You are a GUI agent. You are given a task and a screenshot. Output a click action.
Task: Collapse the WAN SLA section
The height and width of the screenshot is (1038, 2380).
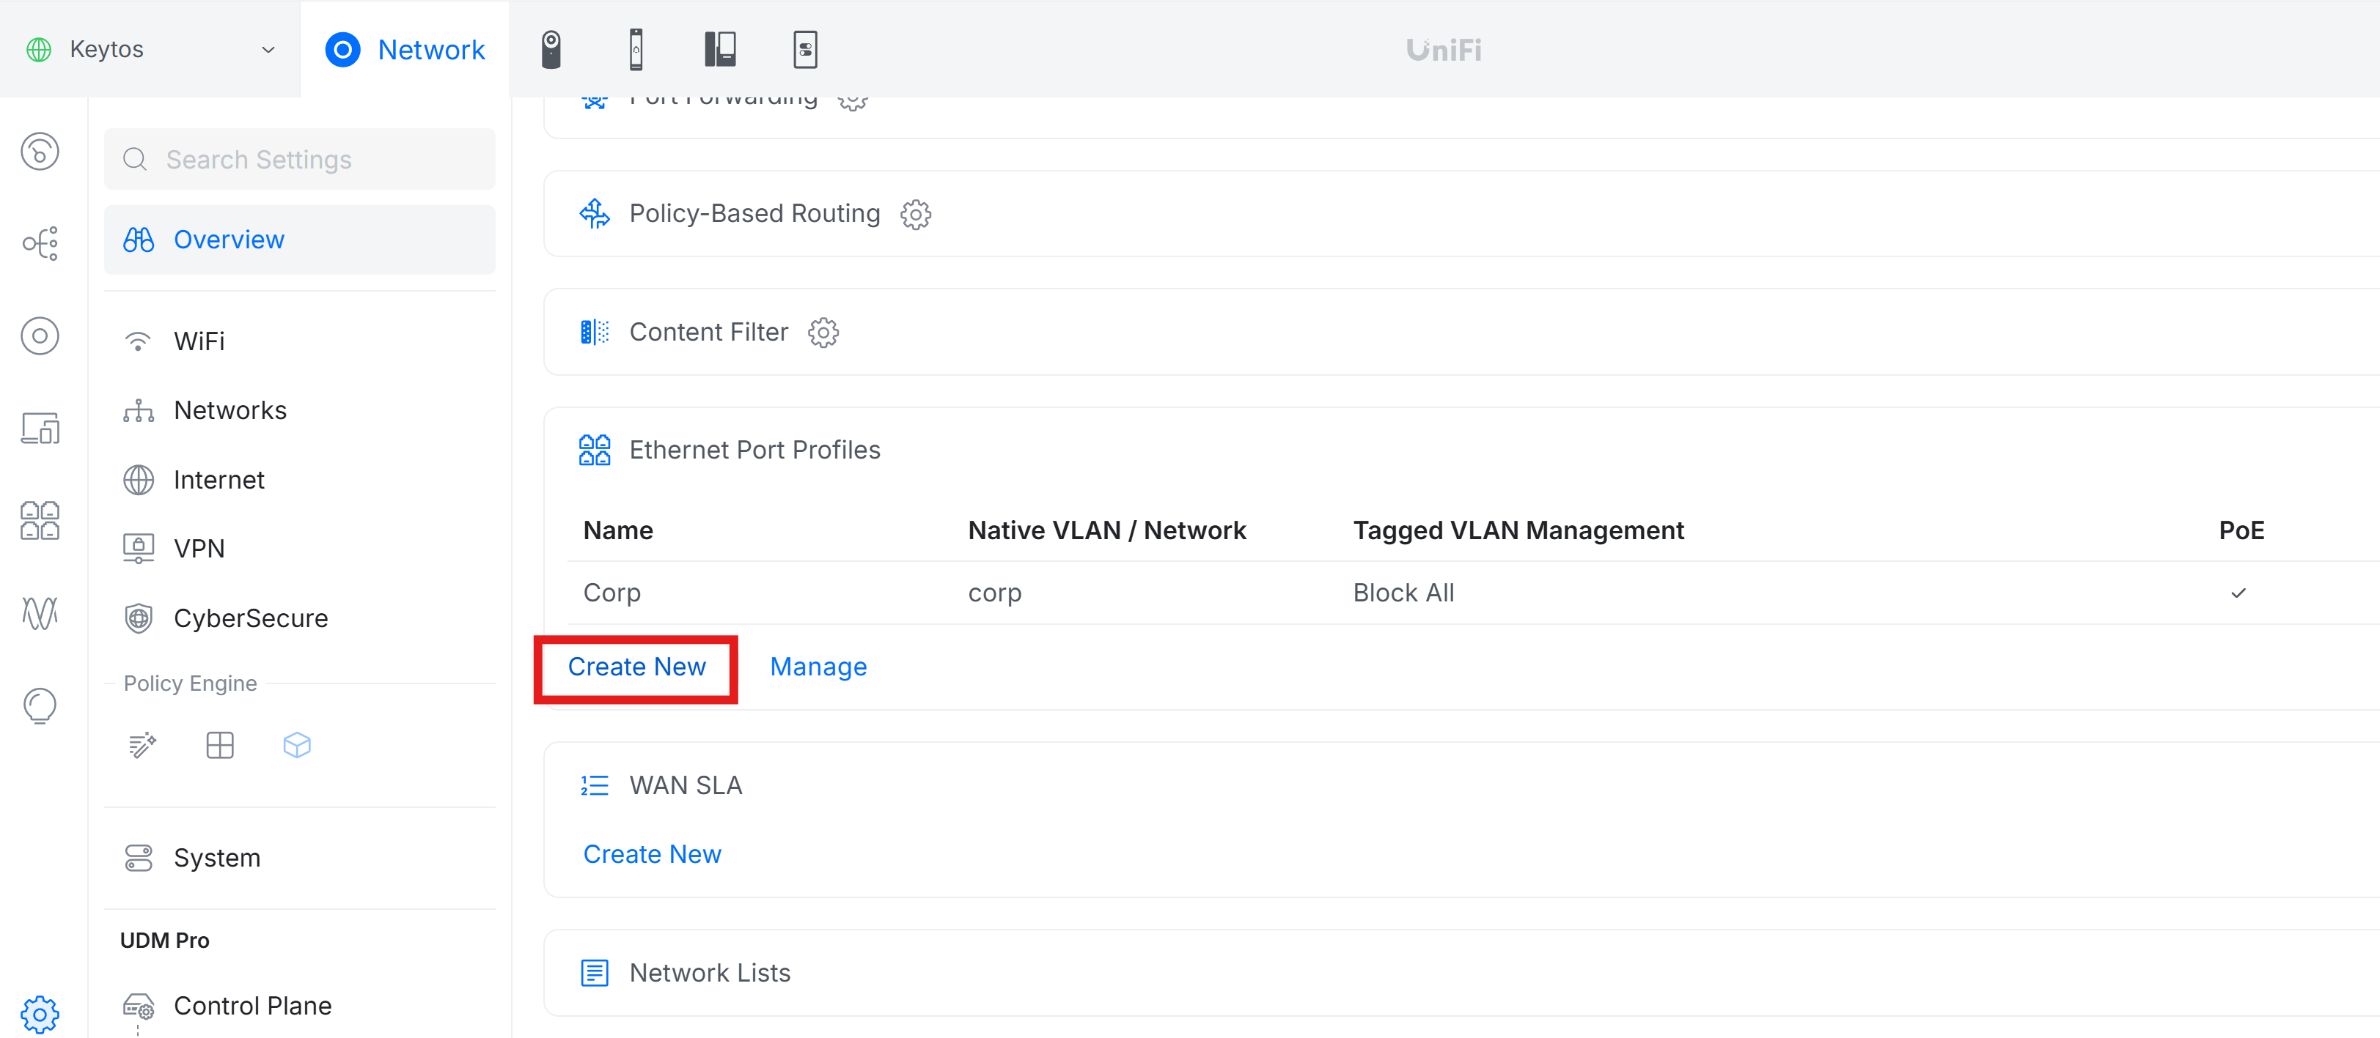tap(685, 785)
